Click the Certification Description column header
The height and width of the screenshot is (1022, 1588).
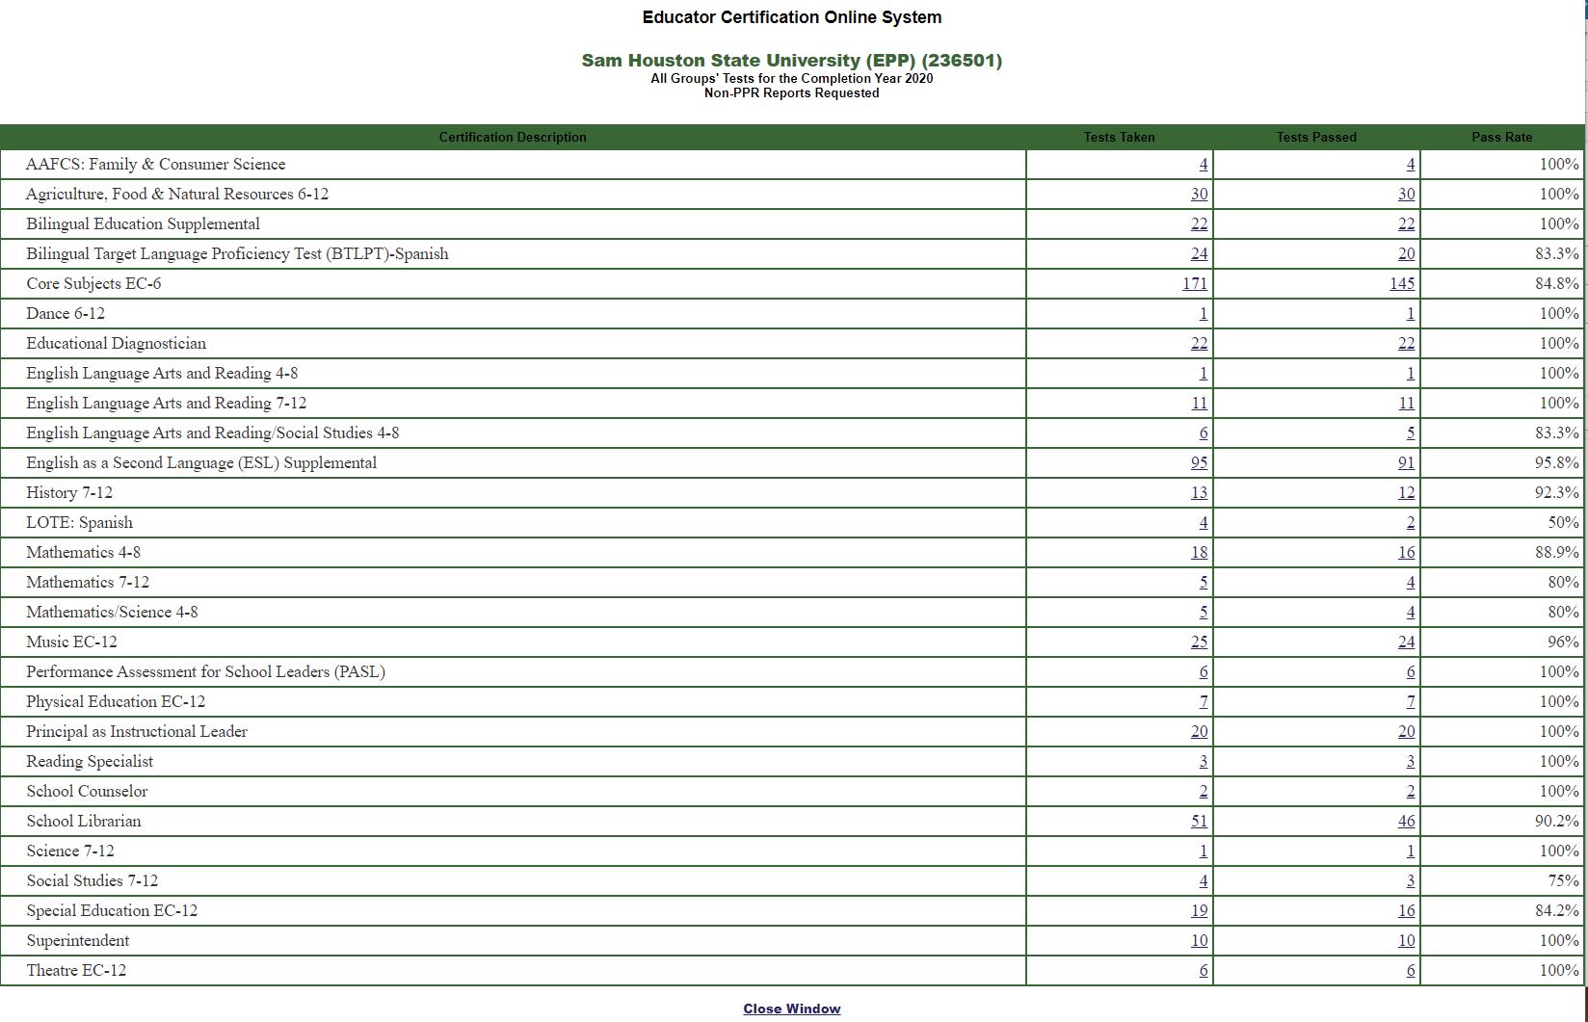513,137
